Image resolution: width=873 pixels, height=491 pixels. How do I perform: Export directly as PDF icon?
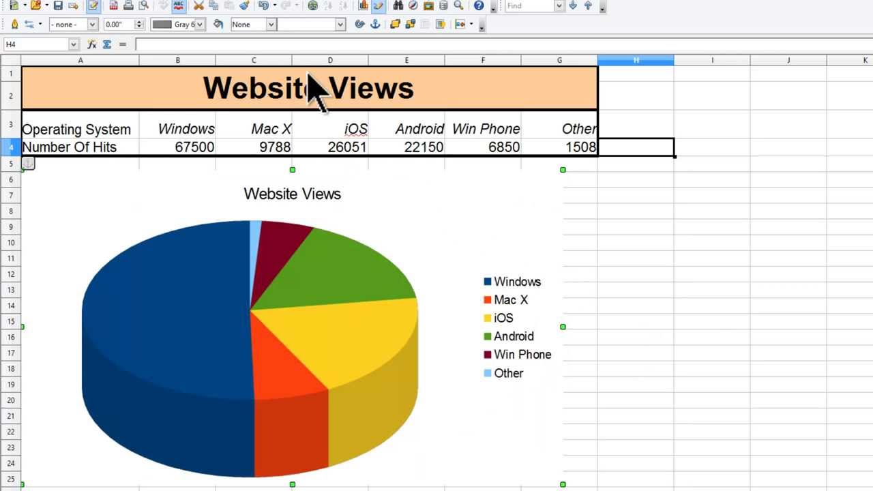(113, 5)
